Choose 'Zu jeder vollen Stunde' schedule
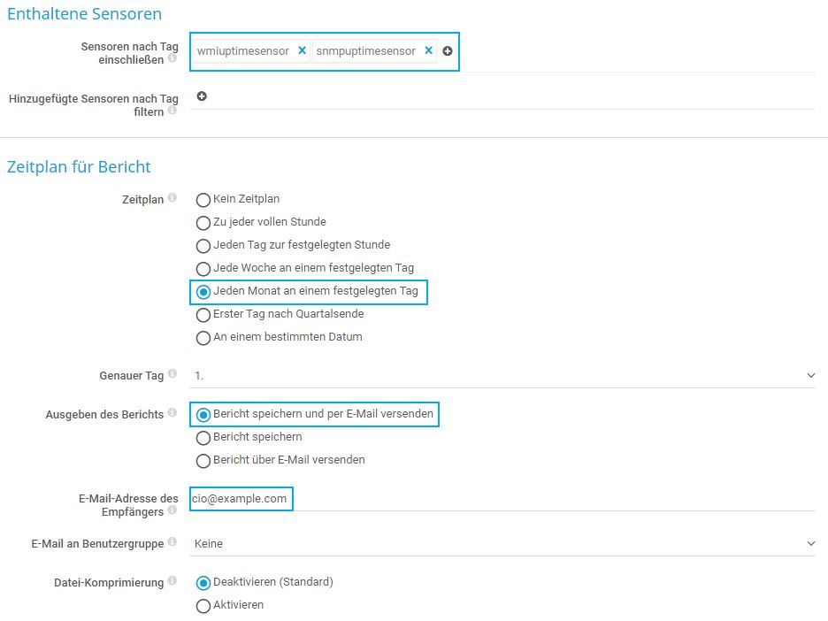Viewport: 828px width, 621px height. click(x=203, y=223)
